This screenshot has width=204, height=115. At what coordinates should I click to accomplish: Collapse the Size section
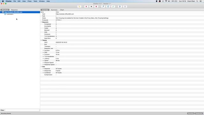[x=41, y=67]
